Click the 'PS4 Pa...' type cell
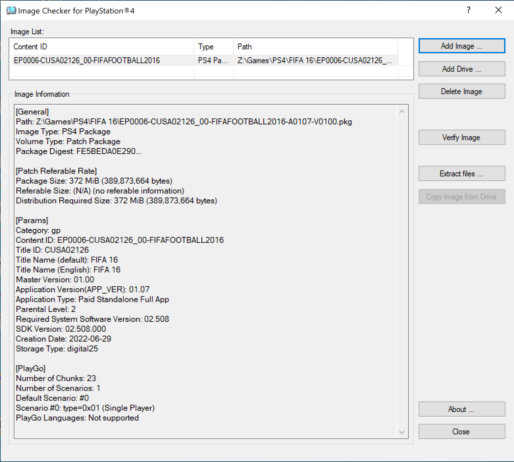The height and width of the screenshot is (462, 514). [x=213, y=60]
